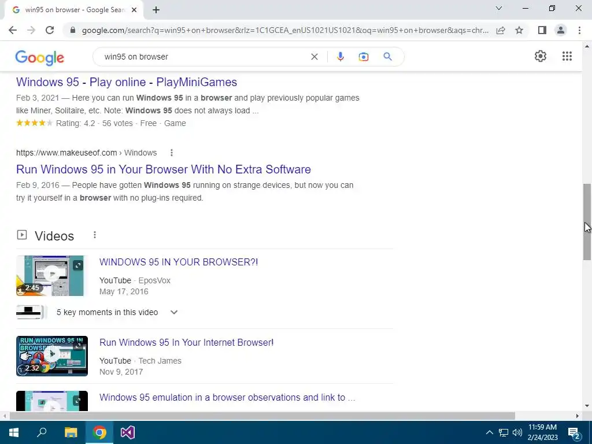Show hidden tray icons chevron
This screenshot has height=444, width=592.
click(489, 432)
